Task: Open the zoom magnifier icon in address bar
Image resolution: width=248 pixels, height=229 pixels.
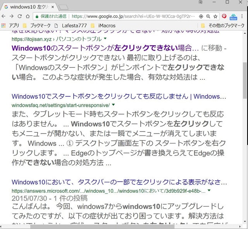Action: coord(208,16)
